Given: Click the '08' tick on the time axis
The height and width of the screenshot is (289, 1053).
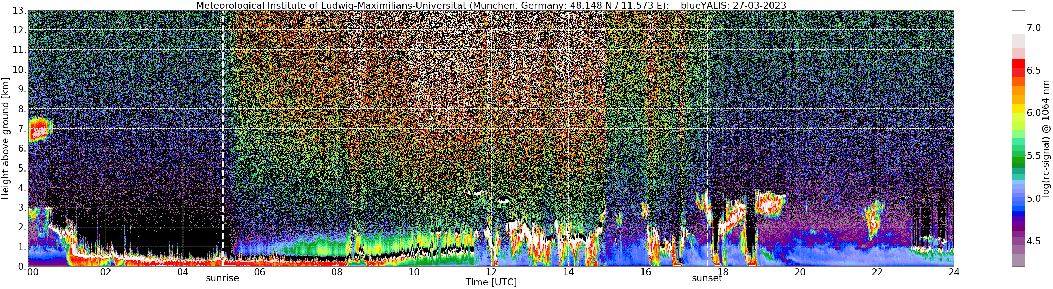Looking at the screenshot, I should [x=337, y=272].
